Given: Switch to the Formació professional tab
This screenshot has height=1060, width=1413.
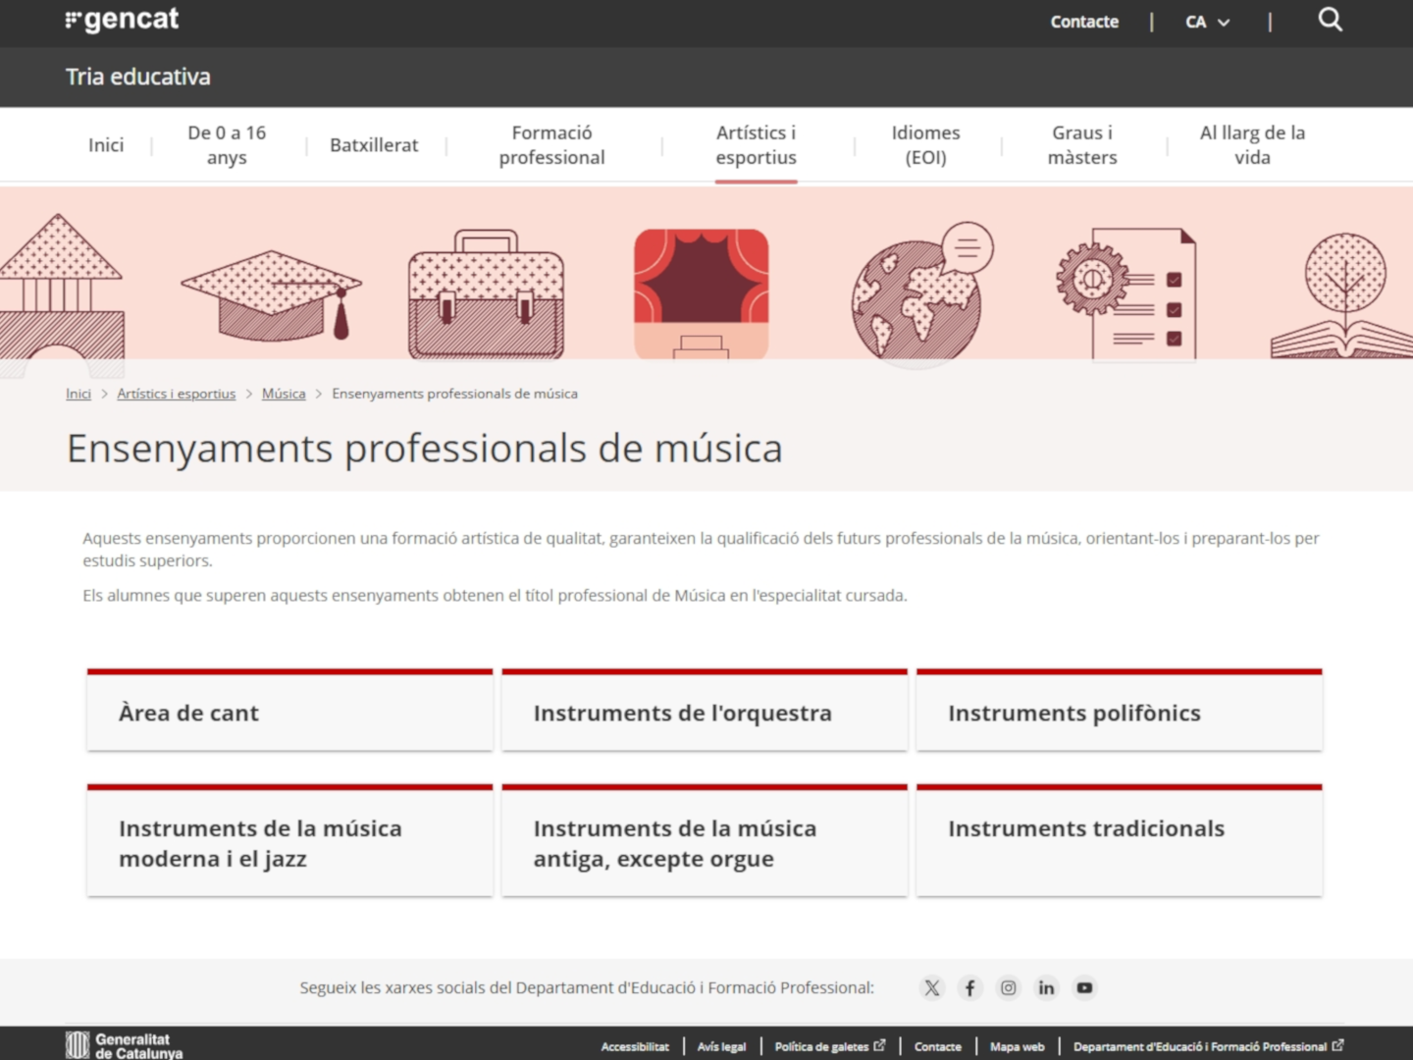Looking at the screenshot, I should (550, 144).
